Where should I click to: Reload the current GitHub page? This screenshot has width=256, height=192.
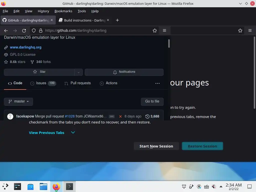24,30
